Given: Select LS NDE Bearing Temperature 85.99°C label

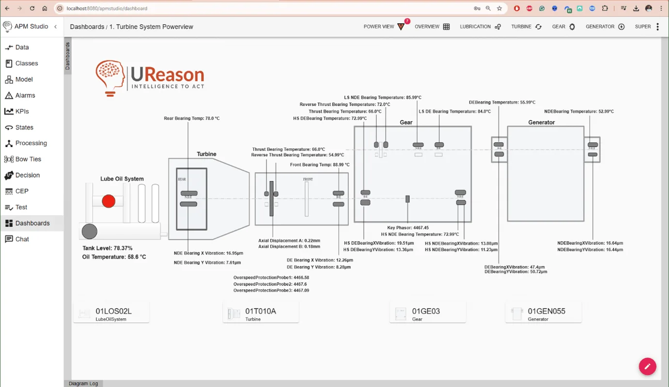Looking at the screenshot, I should tap(383, 98).
